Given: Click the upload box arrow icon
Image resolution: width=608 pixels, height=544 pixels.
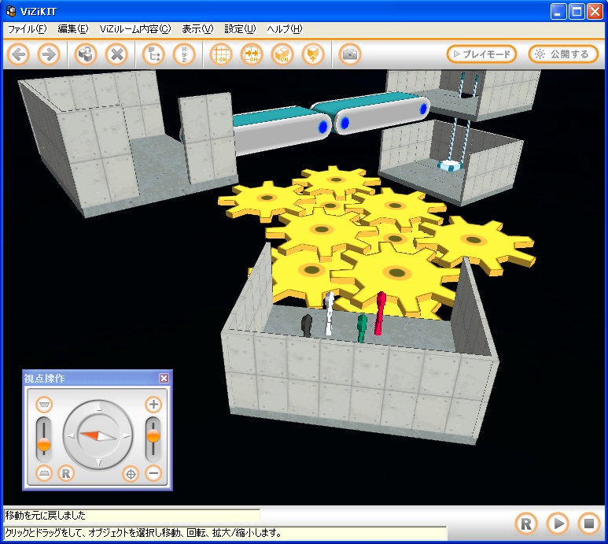Looking at the screenshot, I should click(313, 54).
